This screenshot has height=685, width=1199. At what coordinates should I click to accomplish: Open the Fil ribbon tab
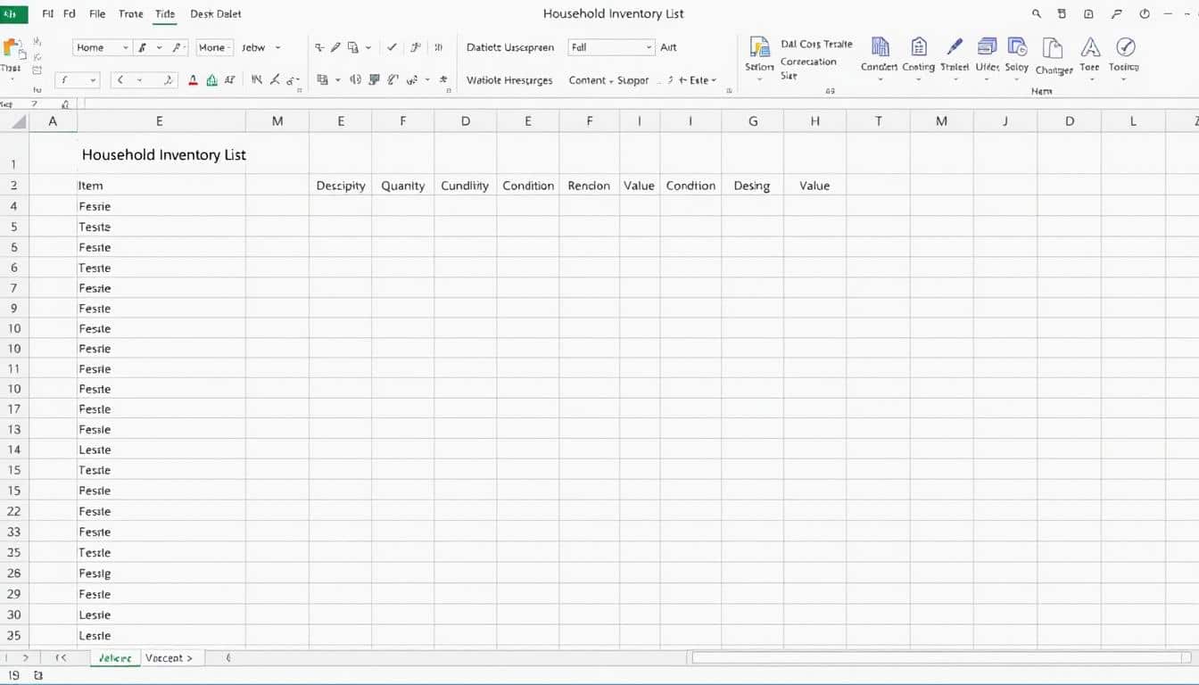[x=47, y=13]
